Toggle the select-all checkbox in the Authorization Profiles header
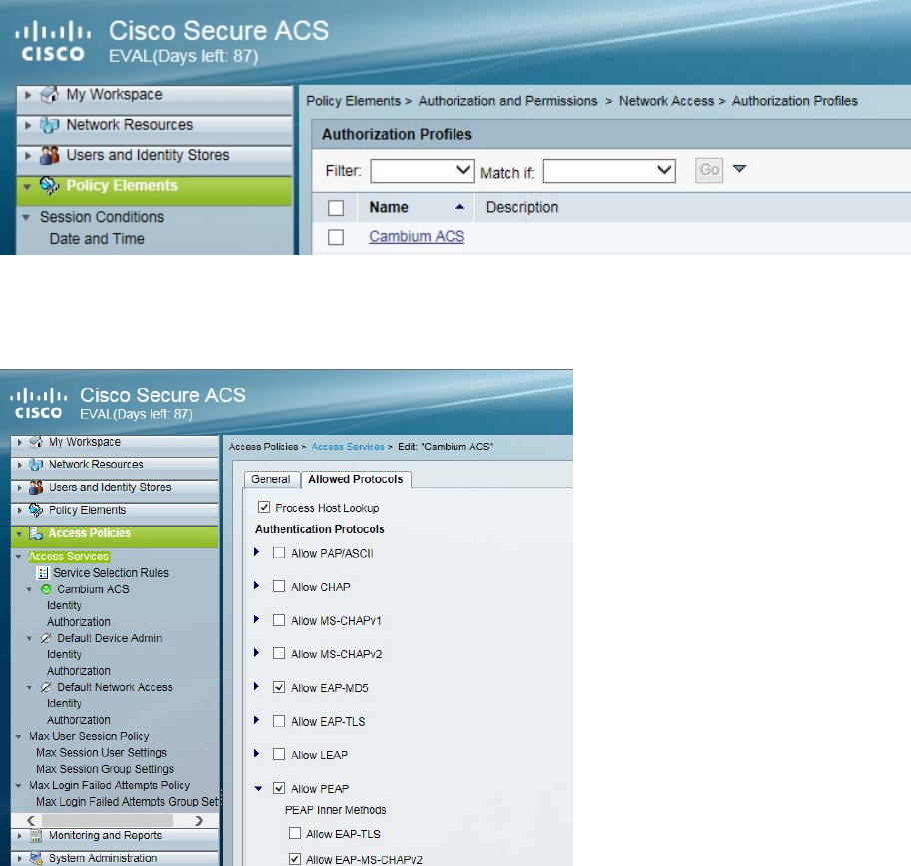911x866 pixels. pyautogui.click(x=336, y=208)
